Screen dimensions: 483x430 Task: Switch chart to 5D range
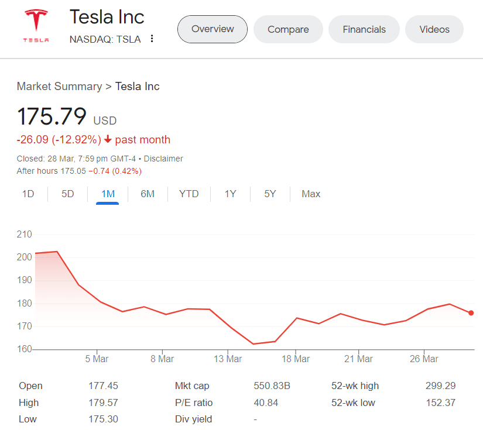pos(68,194)
